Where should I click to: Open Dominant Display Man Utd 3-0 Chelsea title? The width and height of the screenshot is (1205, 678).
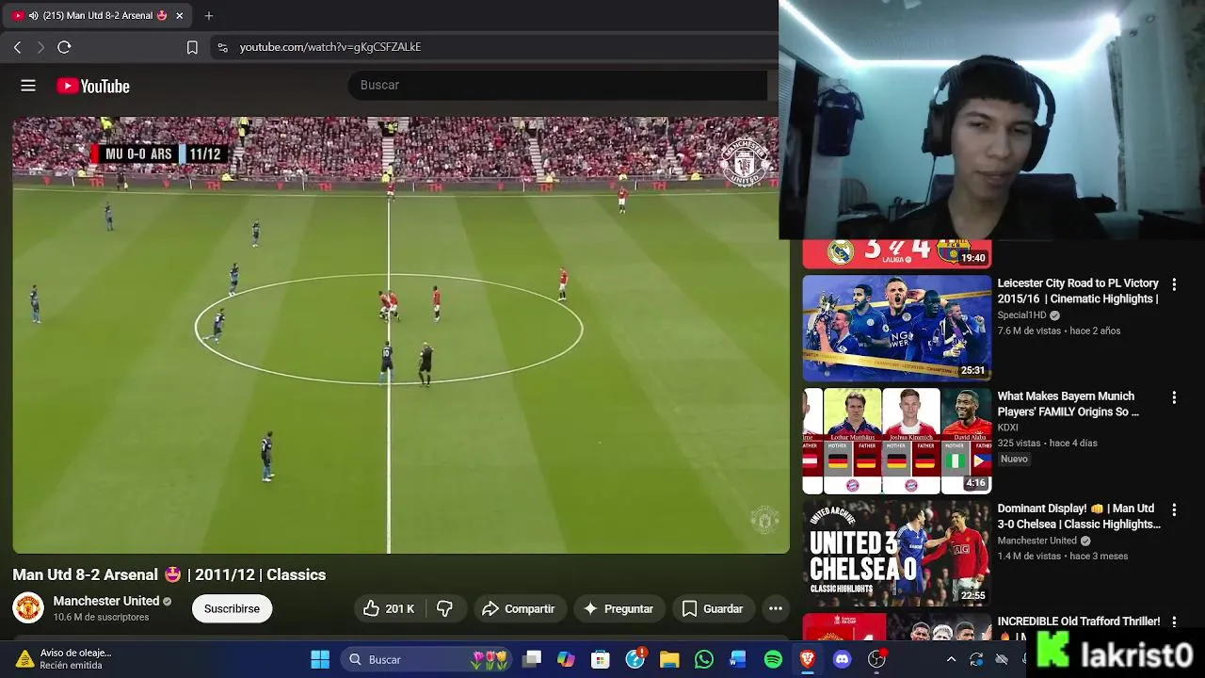1079,517
